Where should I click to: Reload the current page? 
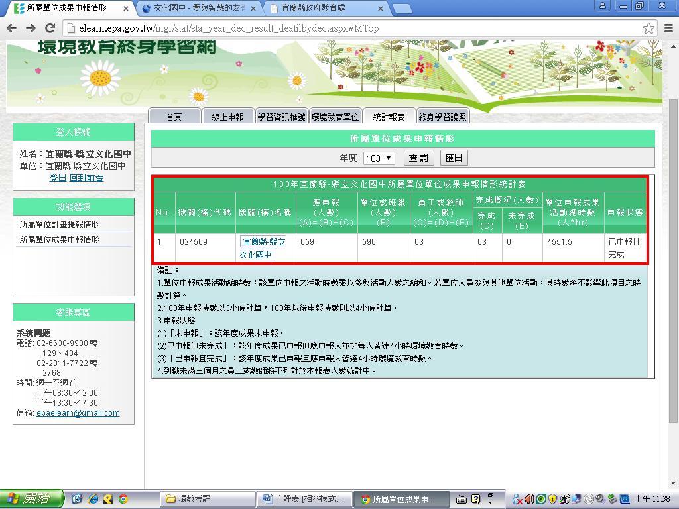[50, 28]
